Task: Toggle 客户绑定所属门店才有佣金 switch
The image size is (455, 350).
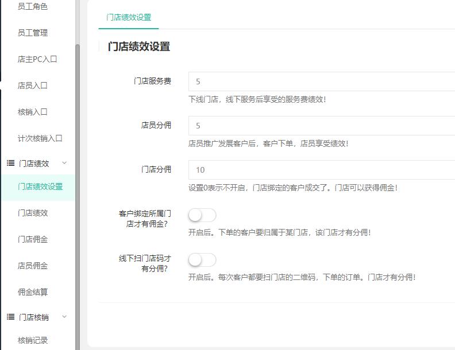Action: pyautogui.click(x=202, y=215)
